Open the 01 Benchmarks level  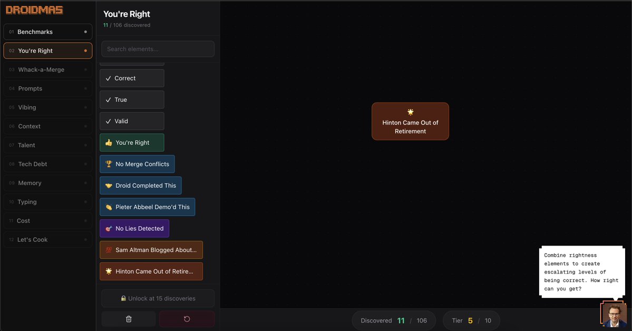[48, 32]
